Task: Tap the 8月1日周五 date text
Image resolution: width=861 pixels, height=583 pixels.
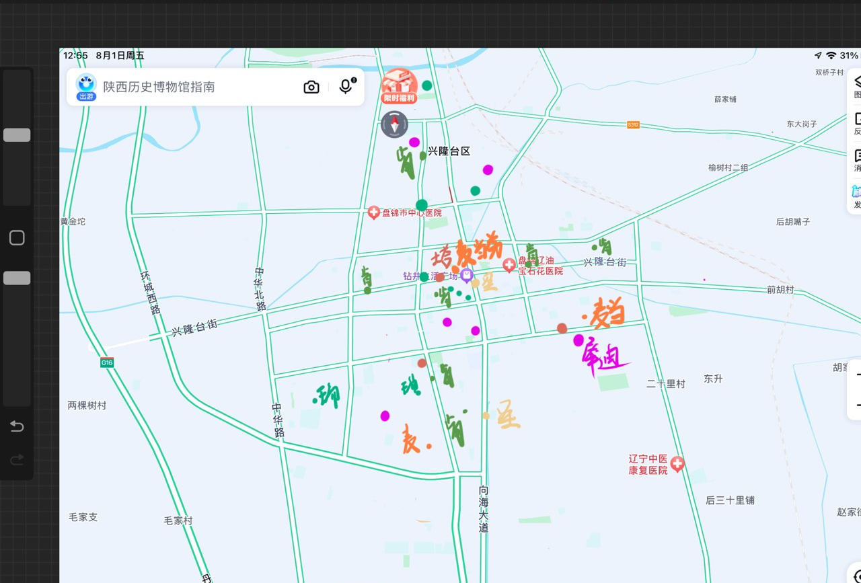Action: pos(120,55)
